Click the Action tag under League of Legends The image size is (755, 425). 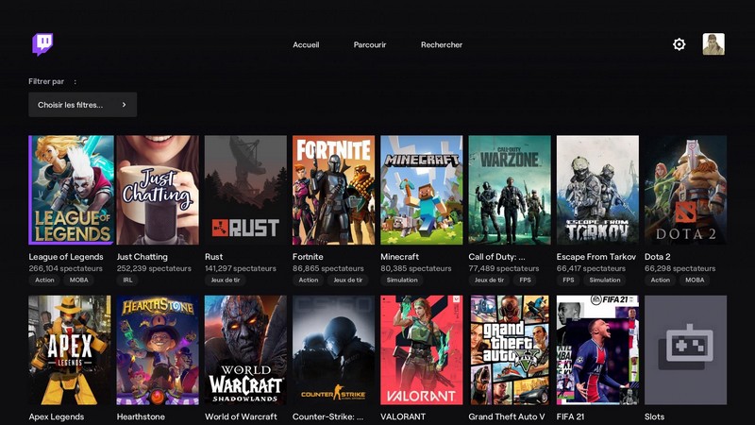pos(44,280)
